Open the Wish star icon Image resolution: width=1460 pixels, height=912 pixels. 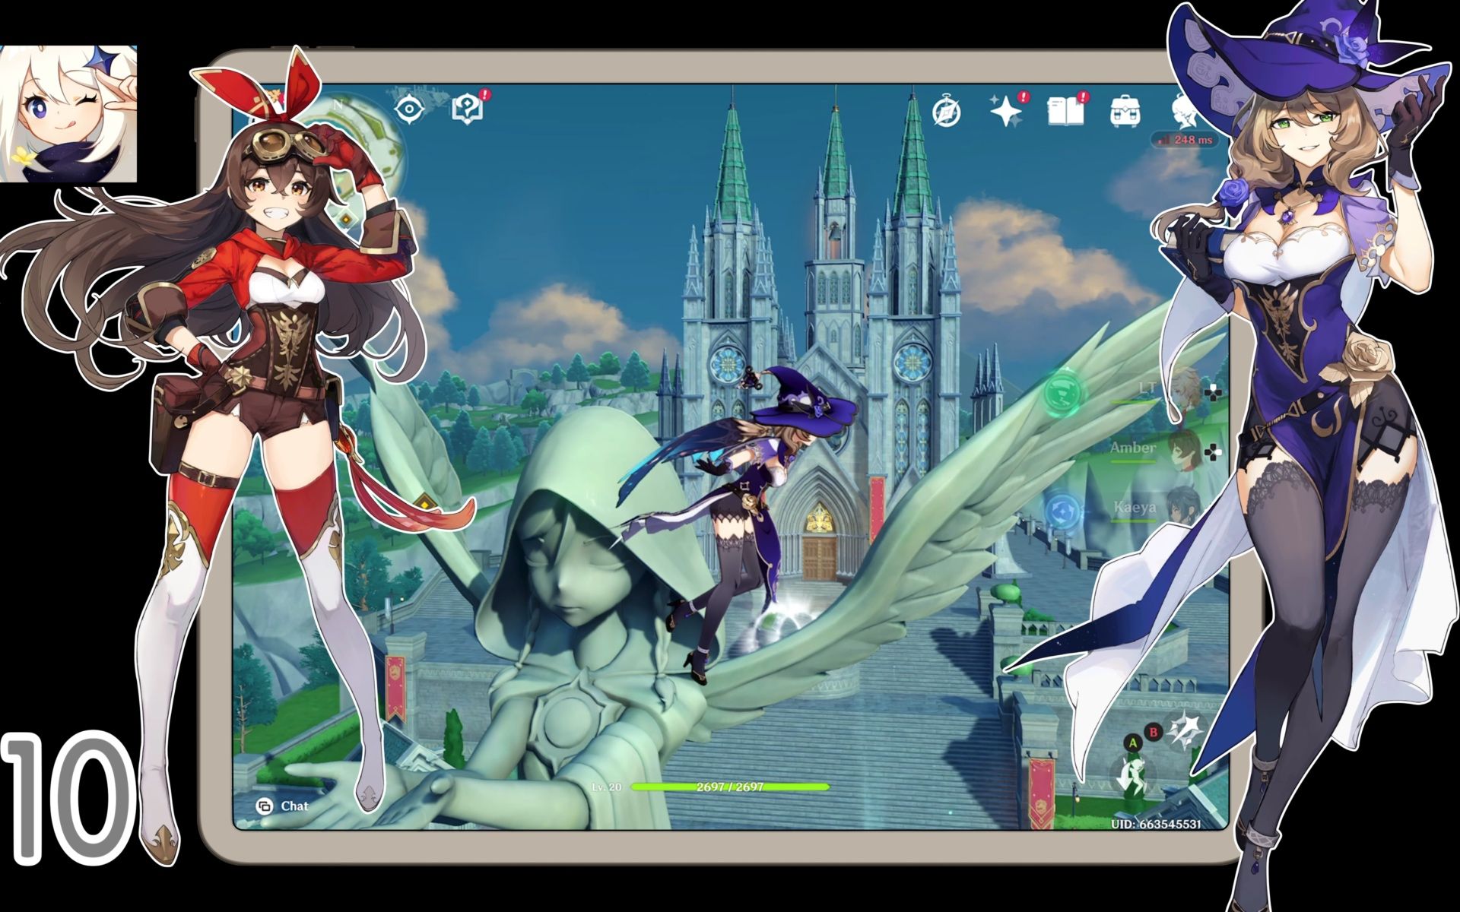pos(1006,111)
